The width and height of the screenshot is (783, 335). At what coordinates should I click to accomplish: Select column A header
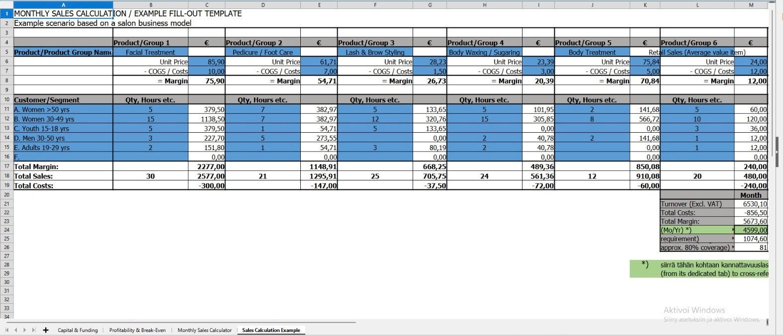[63, 5]
